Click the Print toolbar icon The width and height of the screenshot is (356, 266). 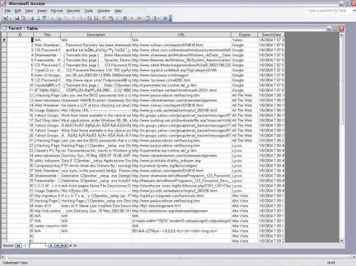click(x=32, y=18)
